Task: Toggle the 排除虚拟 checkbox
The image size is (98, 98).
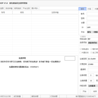Action: [x=84, y=49]
